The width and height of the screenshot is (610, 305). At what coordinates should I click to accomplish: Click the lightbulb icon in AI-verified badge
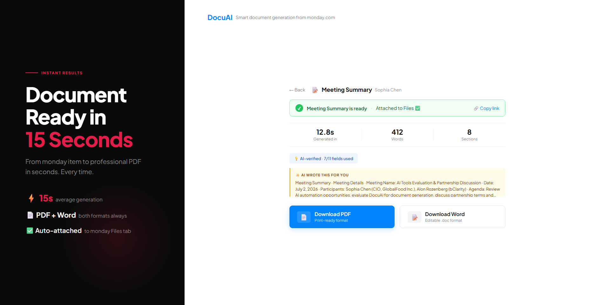point(296,159)
